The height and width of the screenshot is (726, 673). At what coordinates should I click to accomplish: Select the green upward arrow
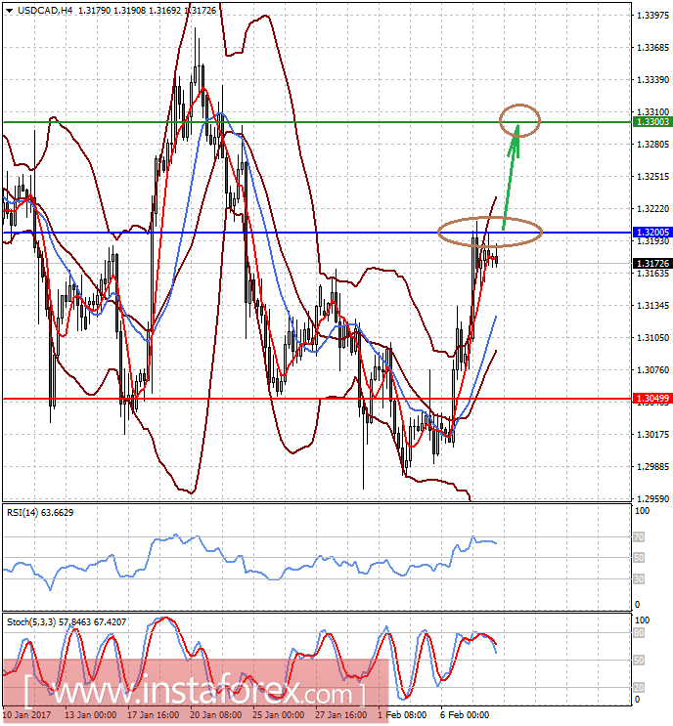[x=511, y=181]
